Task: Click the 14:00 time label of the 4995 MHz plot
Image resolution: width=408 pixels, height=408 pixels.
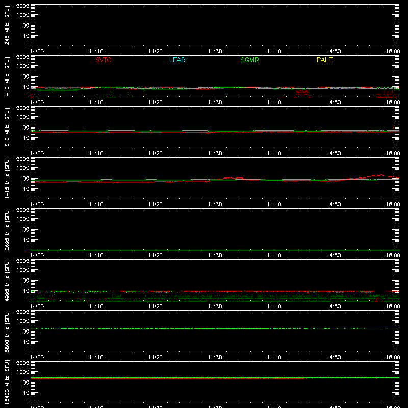Action: [x=37, y=307]
